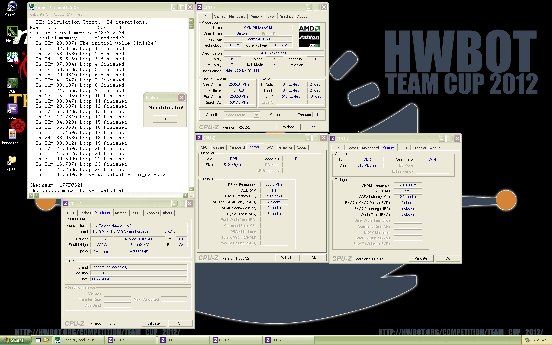
Task: Select Graphics tab in right Memory CPU-Z window
Action: (420, 148)
